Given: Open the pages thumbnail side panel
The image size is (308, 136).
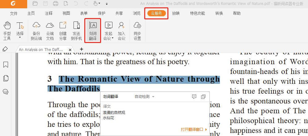Looking at the screenshot, I should pyautogui.click(x=6, y=78).
